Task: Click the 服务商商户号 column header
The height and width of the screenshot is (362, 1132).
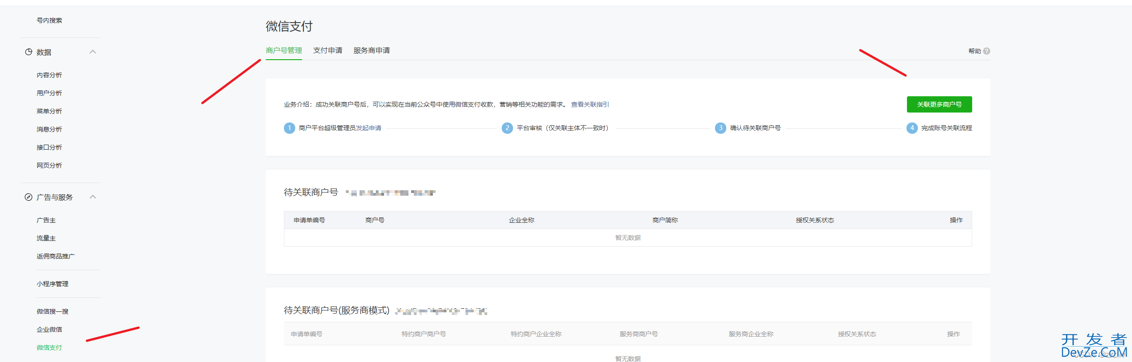Action: click(639, 334)
